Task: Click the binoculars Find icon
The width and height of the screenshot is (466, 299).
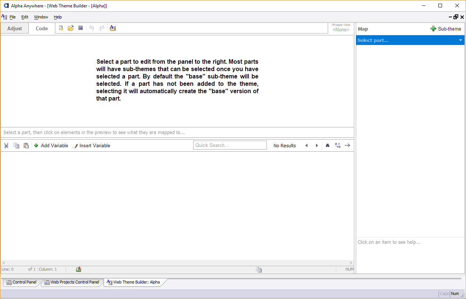Action: point(327,145)
